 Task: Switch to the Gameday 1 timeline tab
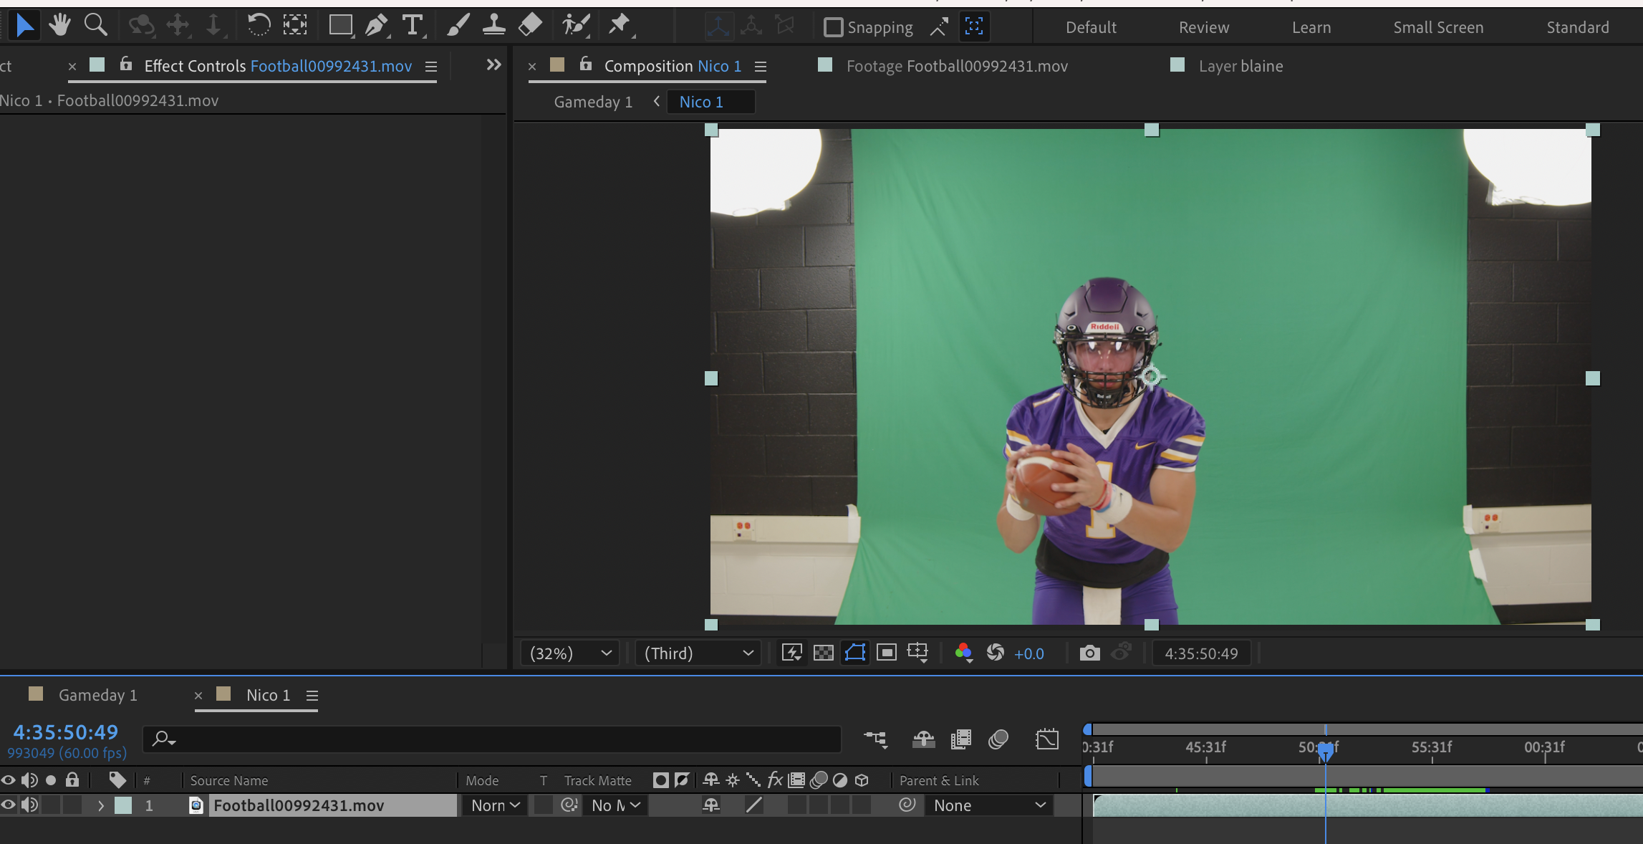pos(97,694)
